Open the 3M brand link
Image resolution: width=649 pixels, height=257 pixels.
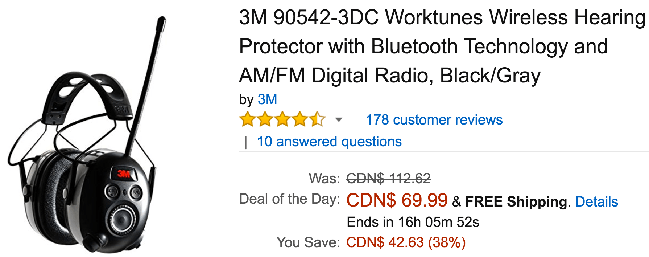(x=267, y=99)
